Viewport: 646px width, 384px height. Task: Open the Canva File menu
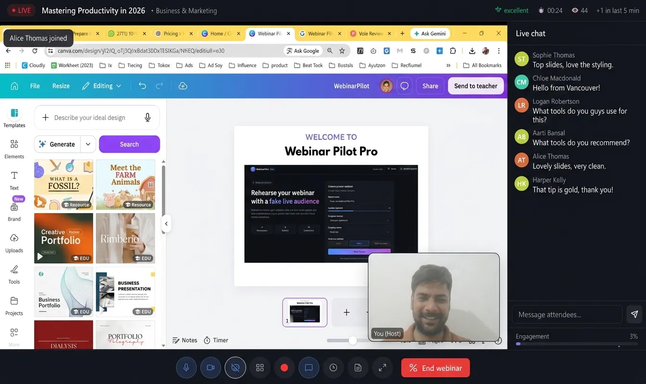click(35, 86)
